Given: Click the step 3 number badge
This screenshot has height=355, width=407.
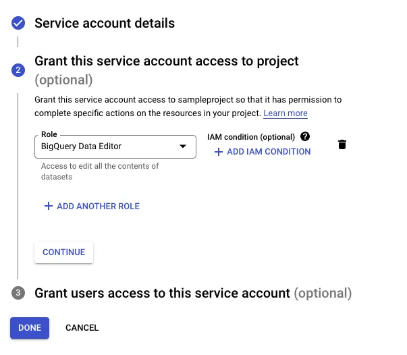Looking at the screenshot, I should tap(18, 293).
